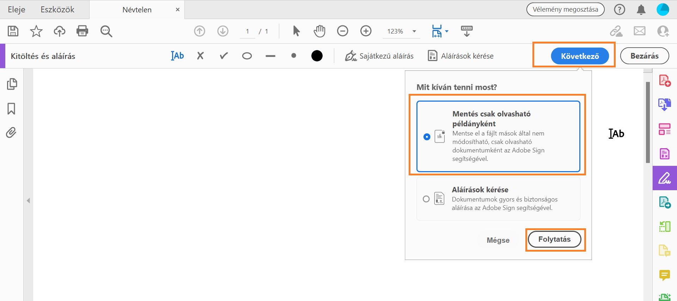Select "Mentés csak olvasható példányként" radio option

pyautogui.click(x=427, y=137)
